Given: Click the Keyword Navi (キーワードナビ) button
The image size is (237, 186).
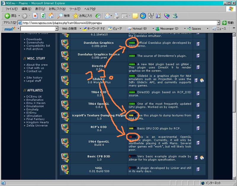Looking at the screenshot, I should tap(94, 28).
